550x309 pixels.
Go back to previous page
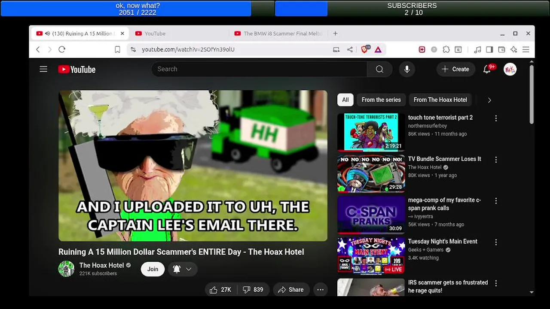coord(38,49)
